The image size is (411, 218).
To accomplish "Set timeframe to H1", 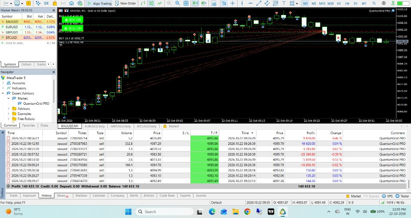I will (339, 3).
